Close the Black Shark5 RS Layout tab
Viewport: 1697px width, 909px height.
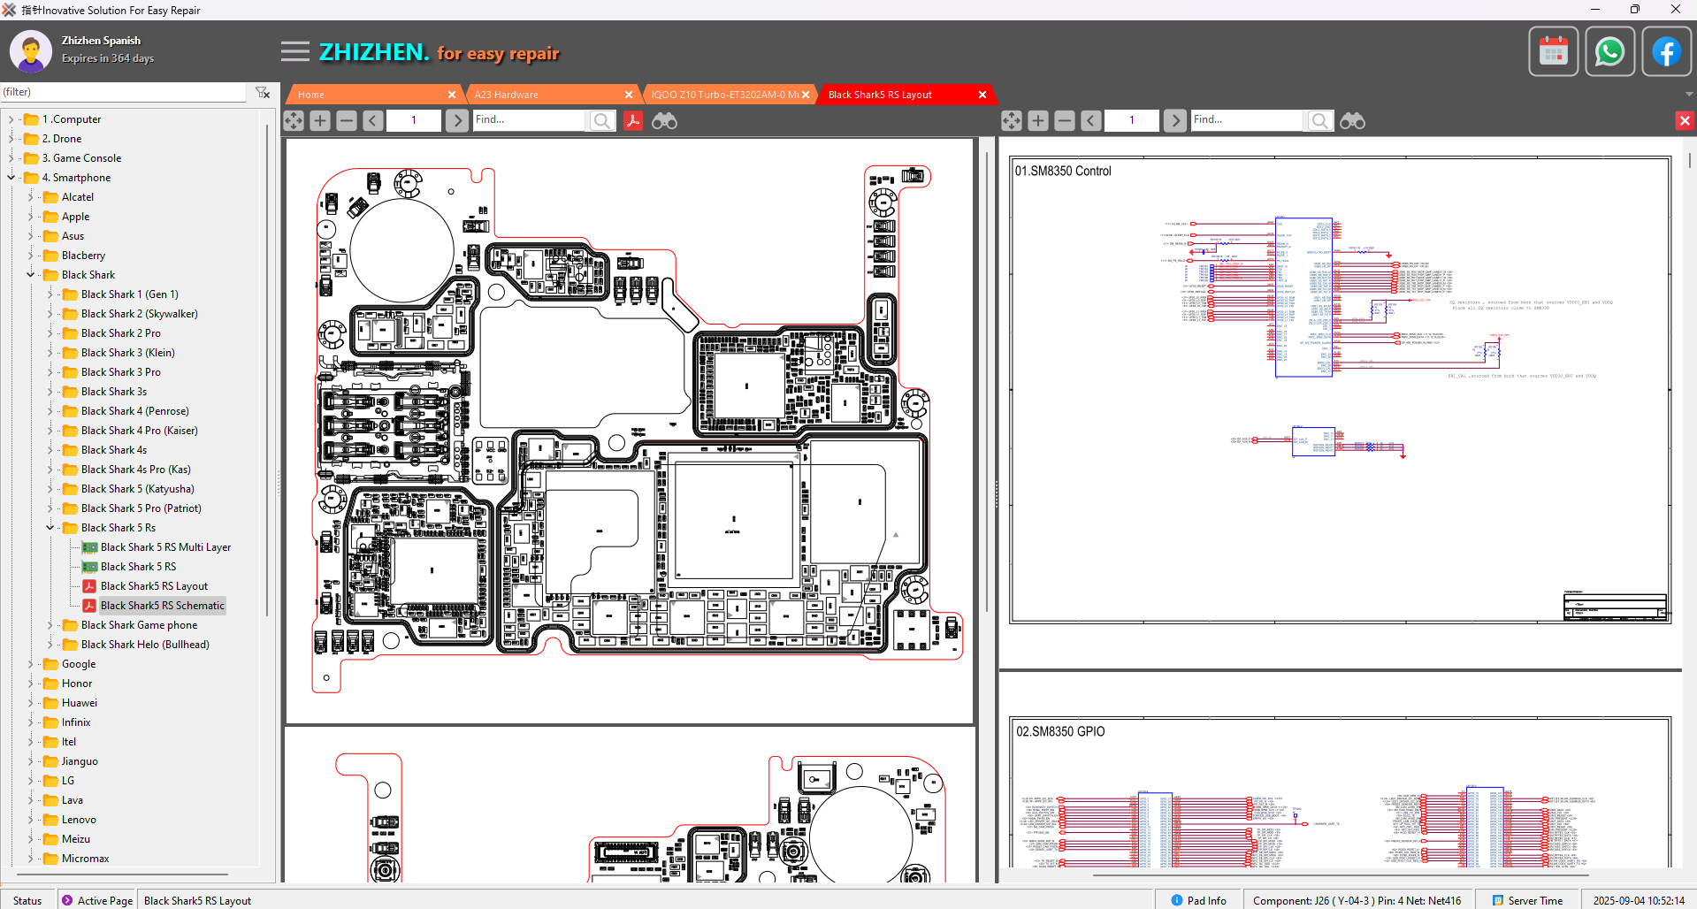tap(982, 95)
